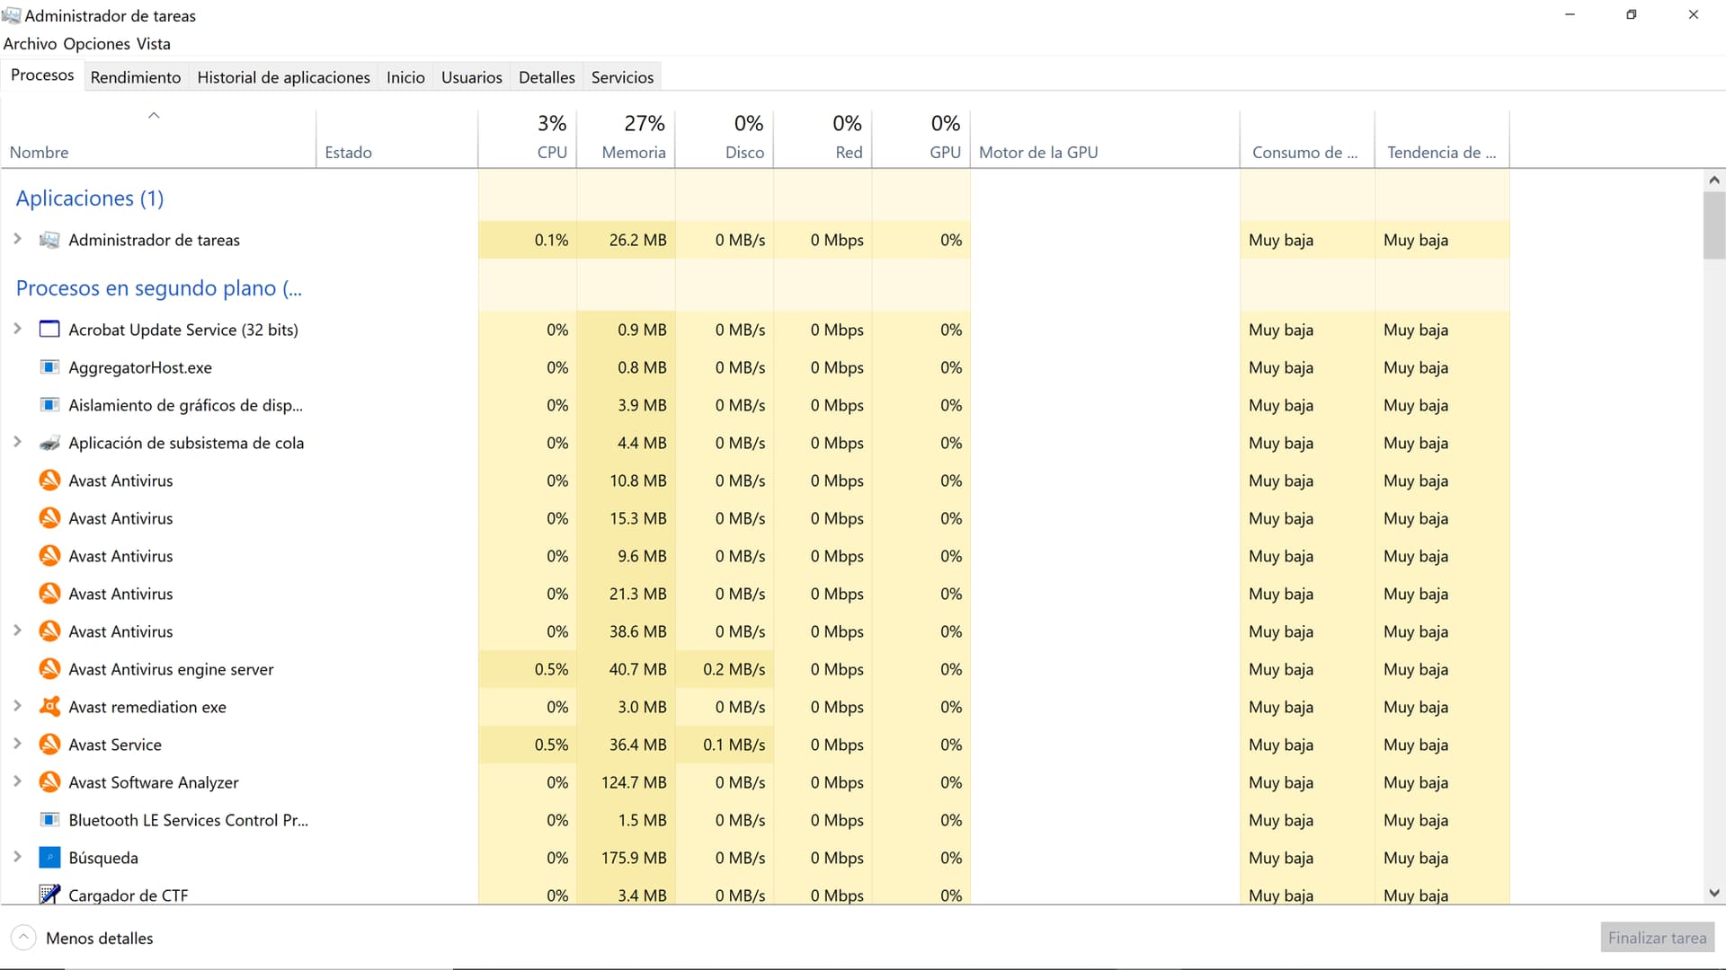The height and width of the screenshot is (970, 1726).
Task: Sort by the Memoria column header
Action: 626,138
